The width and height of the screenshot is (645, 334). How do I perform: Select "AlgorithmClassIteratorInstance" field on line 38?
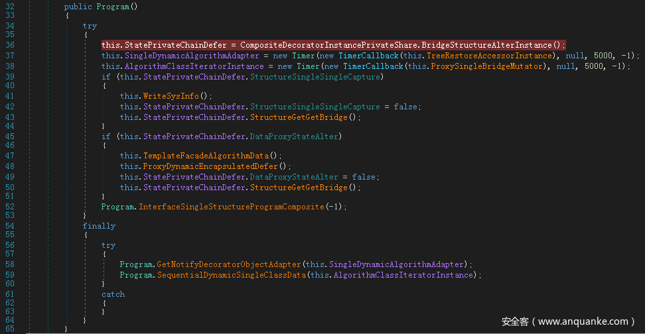194,66
